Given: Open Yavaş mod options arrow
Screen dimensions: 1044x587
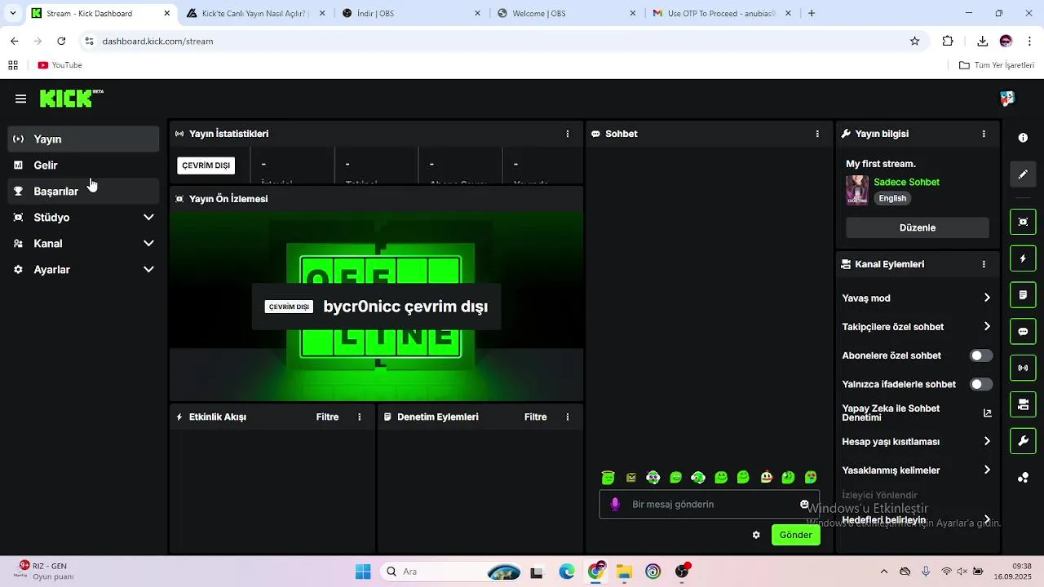Looking at the screenshot, I should 987,298.
